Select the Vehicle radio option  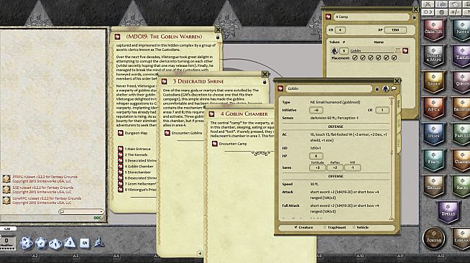point(361,227)
